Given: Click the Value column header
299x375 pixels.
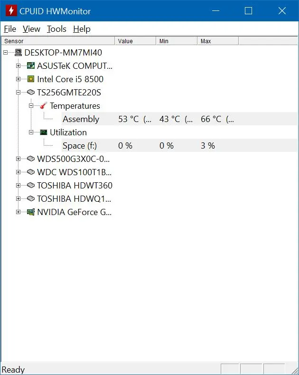Looking at the screenshot, I should click(135, 41).
